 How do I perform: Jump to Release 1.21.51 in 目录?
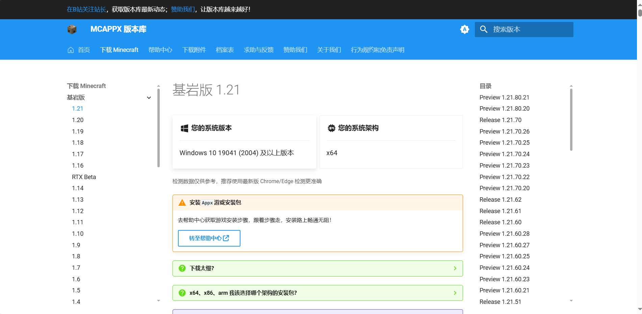point(500,302)
